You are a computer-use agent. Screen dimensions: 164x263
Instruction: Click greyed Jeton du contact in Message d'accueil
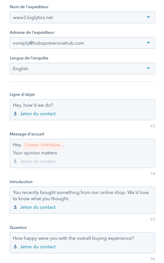coord(38,161)
